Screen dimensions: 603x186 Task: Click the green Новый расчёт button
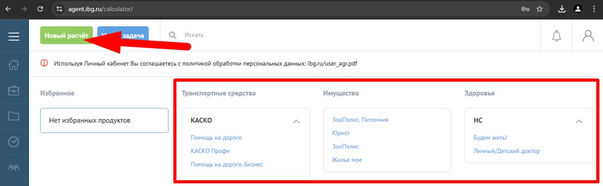tap(66, 35)
